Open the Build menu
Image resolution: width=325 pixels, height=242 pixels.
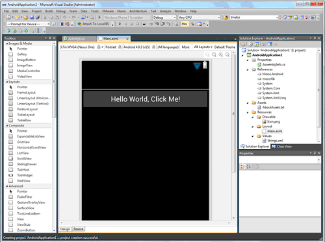click(x=49, y=11)
